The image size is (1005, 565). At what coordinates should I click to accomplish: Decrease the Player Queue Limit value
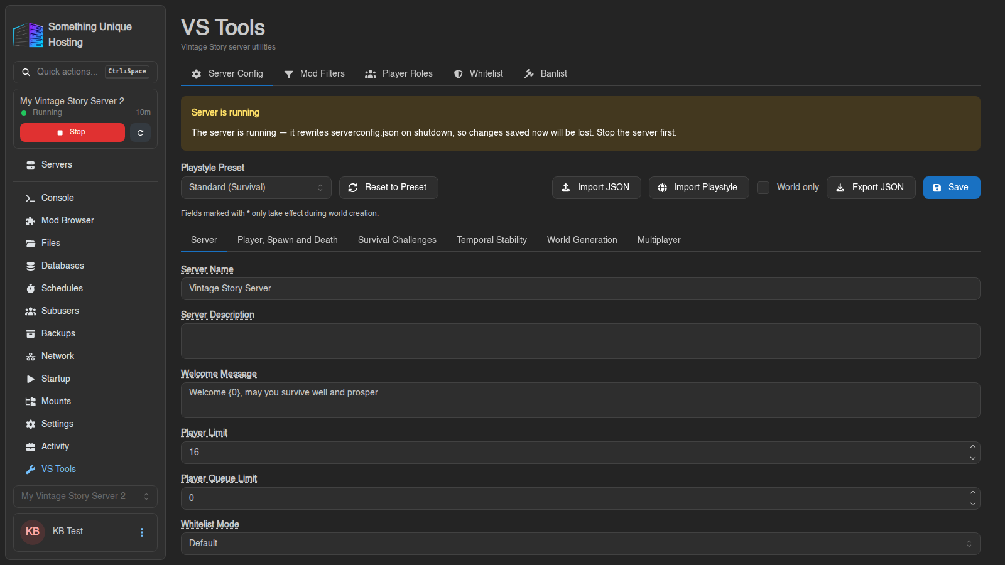[972, 504]
